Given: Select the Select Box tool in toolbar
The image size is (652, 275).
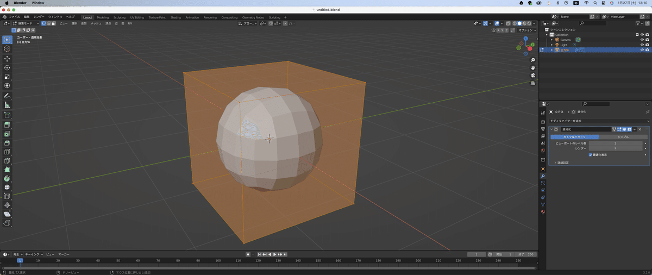Looking at the screenshot, I should 7,40.
